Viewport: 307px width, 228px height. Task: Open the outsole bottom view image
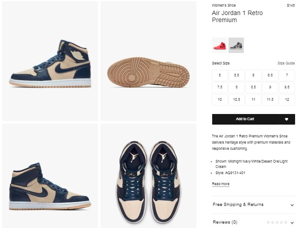click(x=148, y=61)
